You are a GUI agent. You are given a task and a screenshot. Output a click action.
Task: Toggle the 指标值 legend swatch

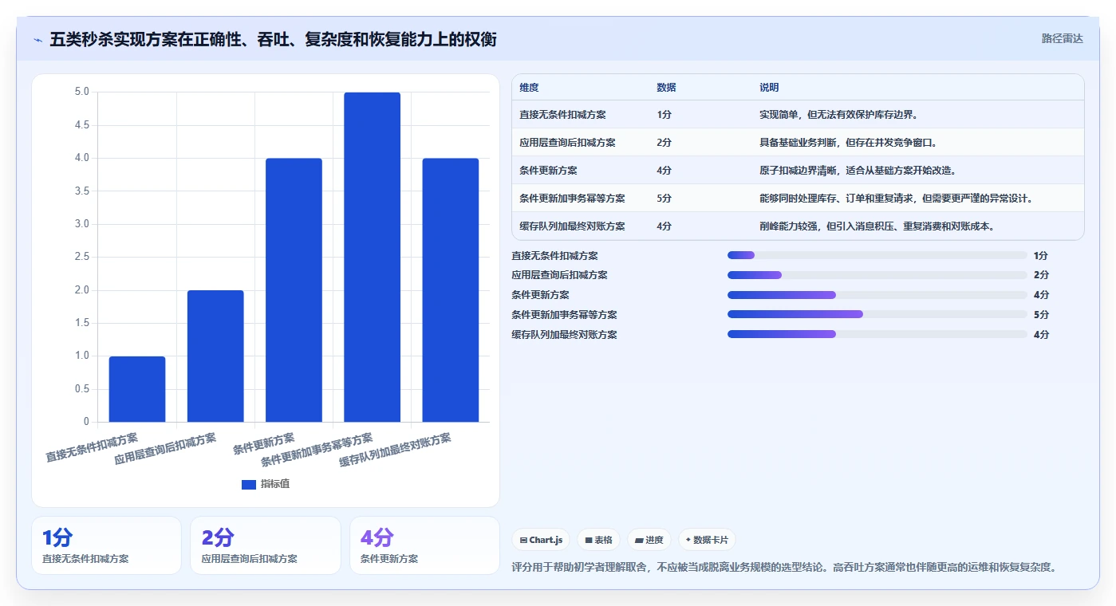[249, 484]
